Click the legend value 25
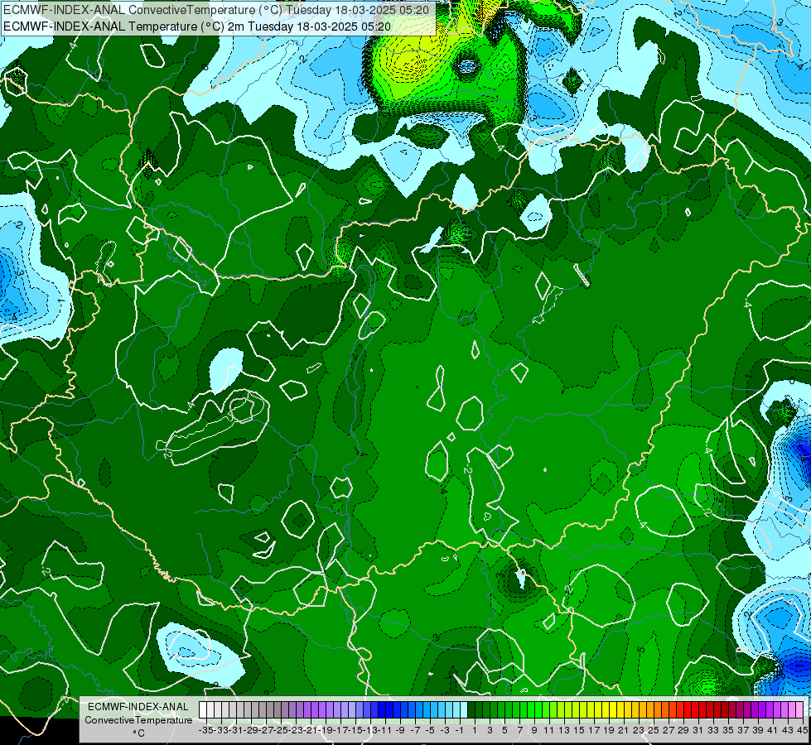Viewport: 811px width, 745px height. (654, 731)
